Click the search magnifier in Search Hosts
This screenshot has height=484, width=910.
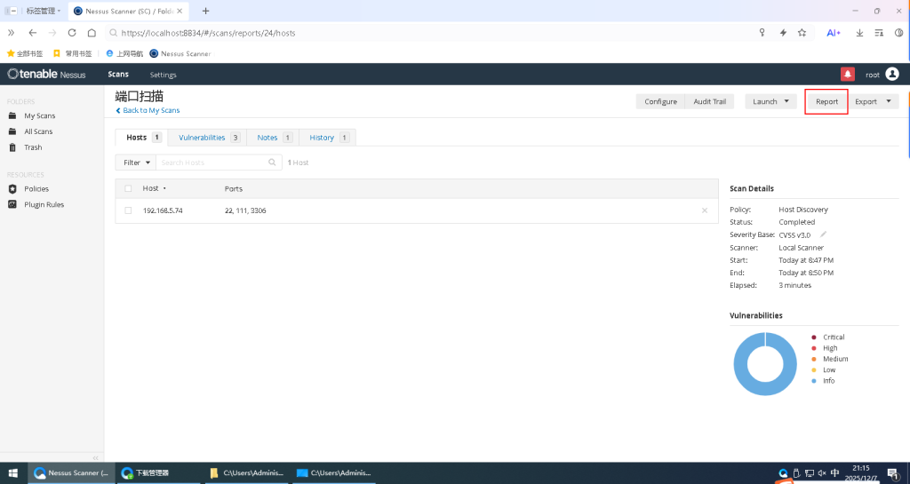273,163
